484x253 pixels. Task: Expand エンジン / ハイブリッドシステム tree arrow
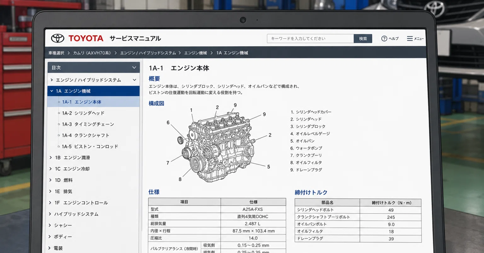(52, 80)
